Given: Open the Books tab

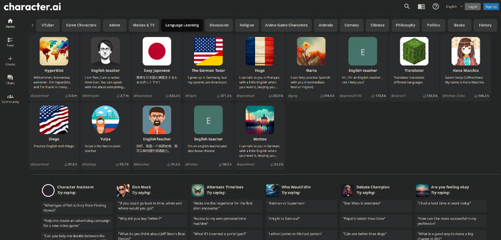Looking at the screenshot, I should click(x=459, y=25).
